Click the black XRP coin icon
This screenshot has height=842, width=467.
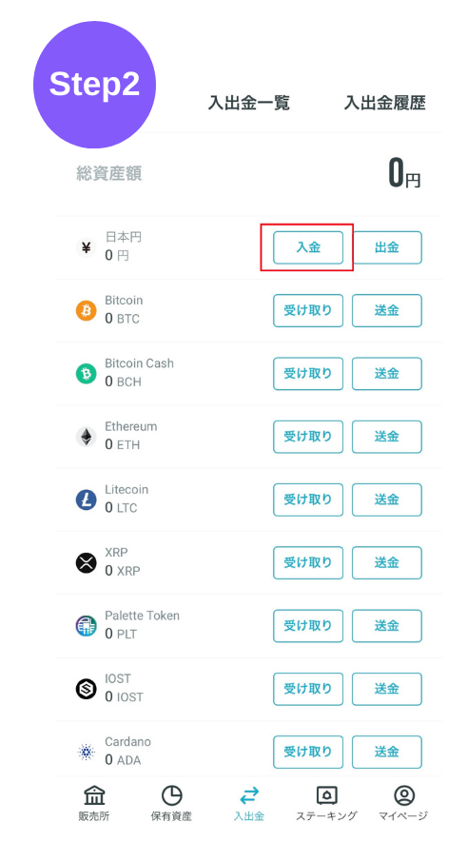click(86, 562)
